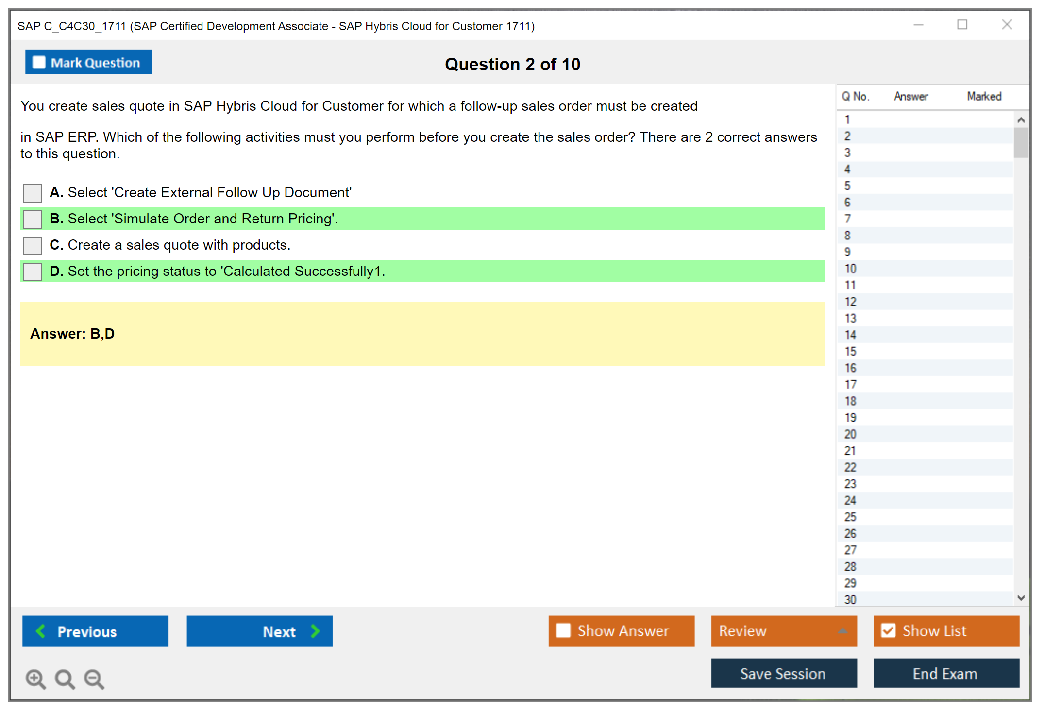
Task: Click the Save Session button
Action: tap(783, 673)
